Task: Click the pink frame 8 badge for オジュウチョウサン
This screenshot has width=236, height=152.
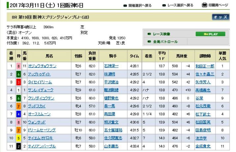Action: pyautogui.click(x=19, y=66)
